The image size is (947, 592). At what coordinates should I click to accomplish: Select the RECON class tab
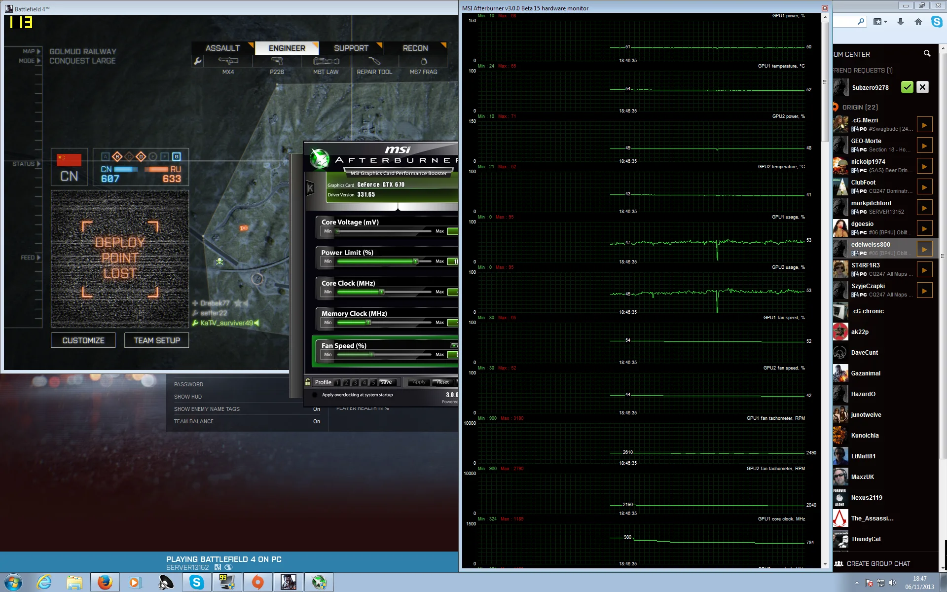click(x=415, y=48)
